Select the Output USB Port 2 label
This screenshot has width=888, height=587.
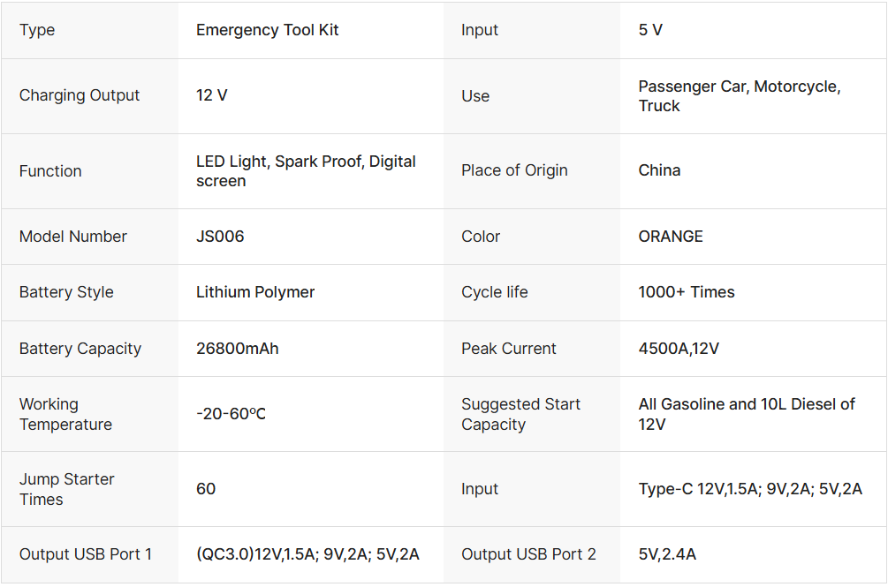(x=528, y=554)
